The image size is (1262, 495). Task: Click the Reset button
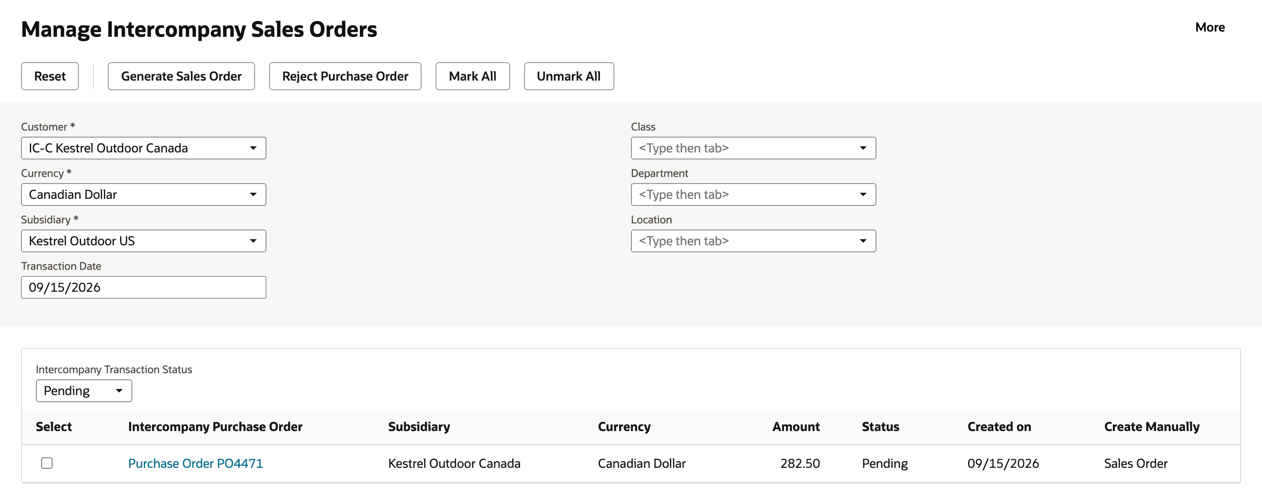click(x=50, y=76)
